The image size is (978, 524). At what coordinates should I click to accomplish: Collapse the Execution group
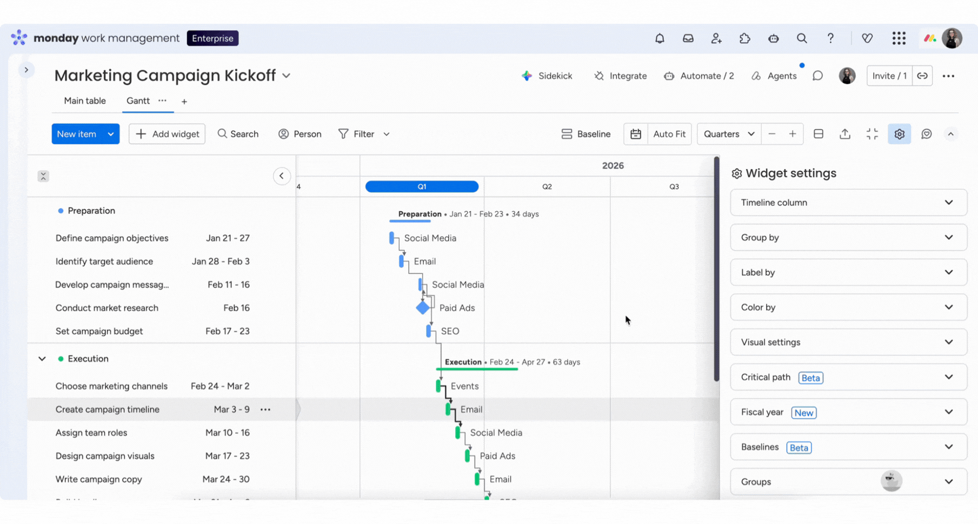pos(42,359)
